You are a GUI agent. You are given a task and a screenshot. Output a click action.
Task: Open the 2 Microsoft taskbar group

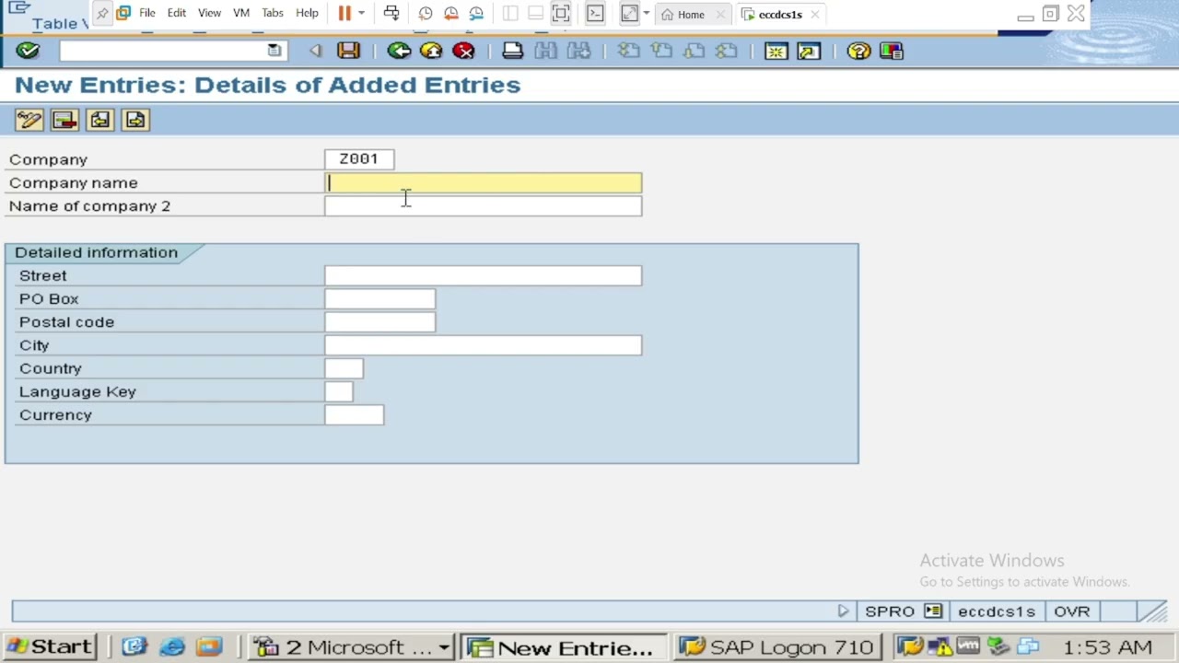tap(352, 647)
